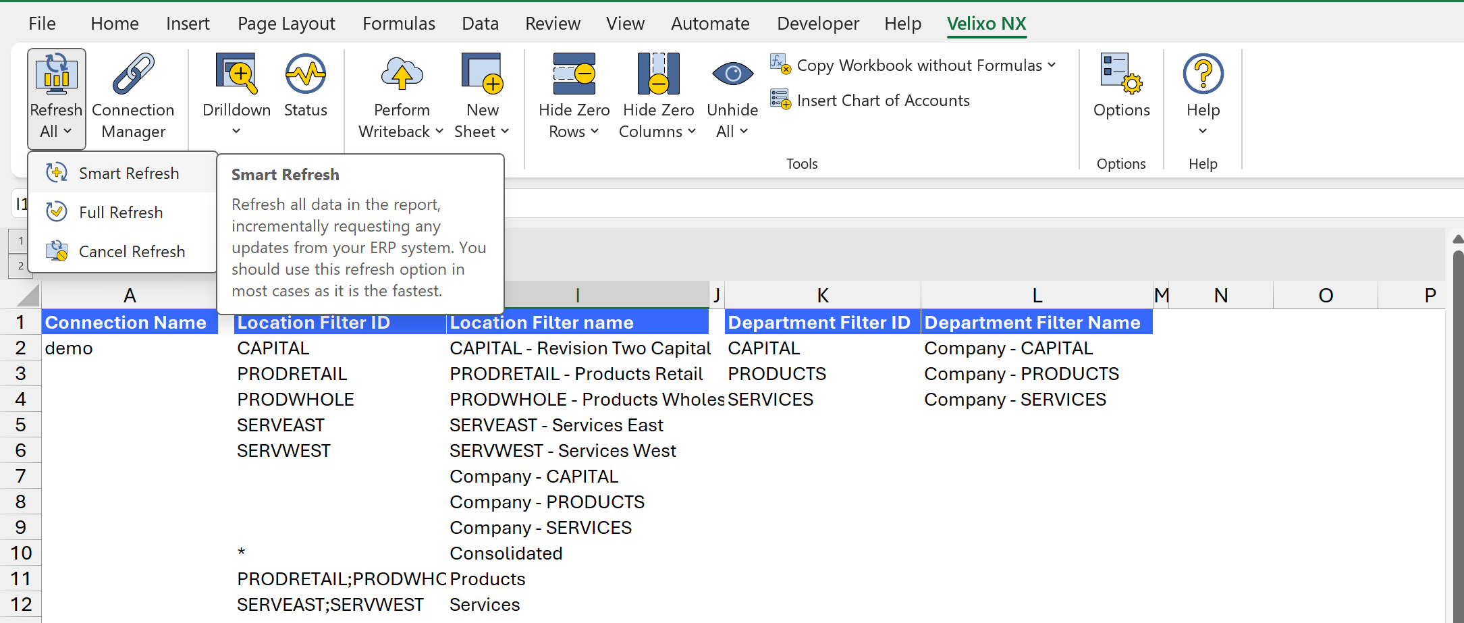1464x623 pixels.
Task: Select 'SERVEAST;SERVWEST' cell
Action: [x=340, y=604]
